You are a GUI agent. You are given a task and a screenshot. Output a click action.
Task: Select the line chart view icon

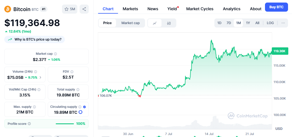155,23
